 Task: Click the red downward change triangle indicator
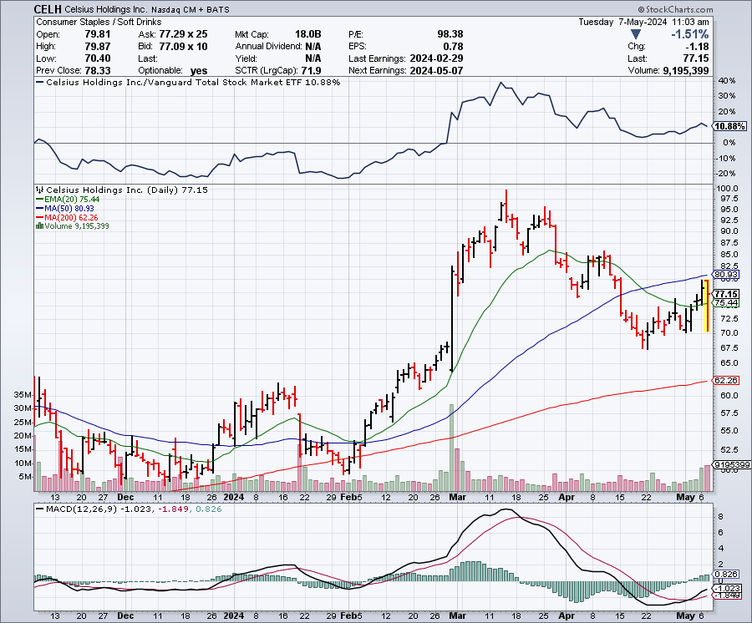pyautogui.click(x=635, y=34)
